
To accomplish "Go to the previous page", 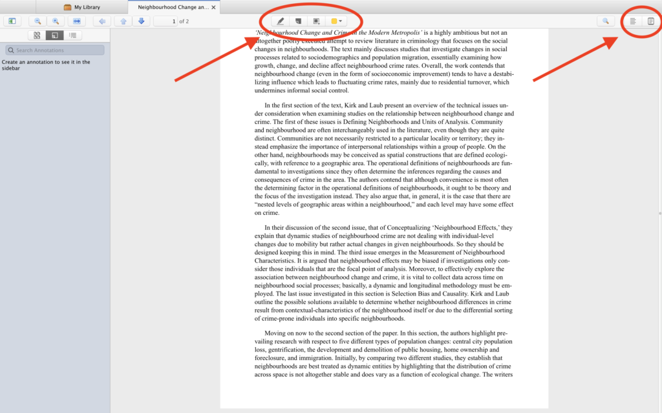I will (x=123, y=21).
